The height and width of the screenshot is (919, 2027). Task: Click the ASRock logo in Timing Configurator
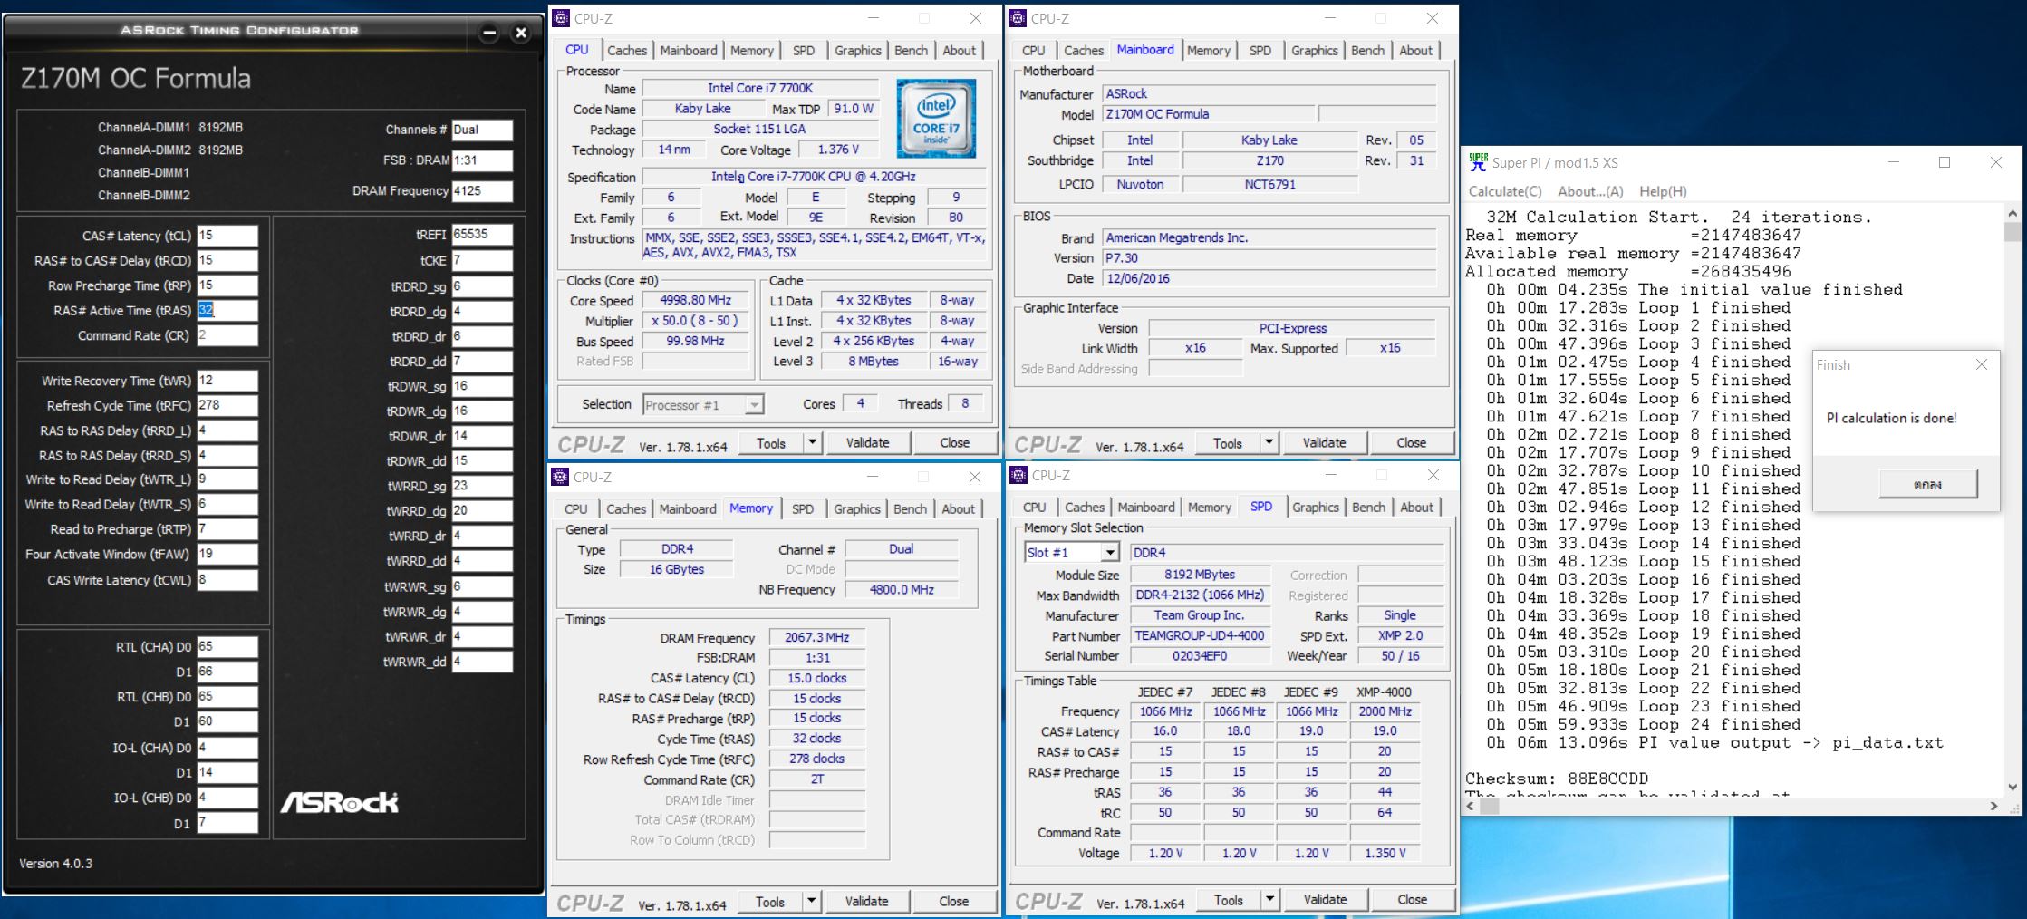tap(339, 802)
